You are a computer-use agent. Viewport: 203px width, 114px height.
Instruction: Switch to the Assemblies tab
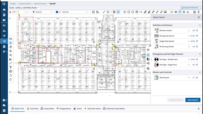click(47, 109)
